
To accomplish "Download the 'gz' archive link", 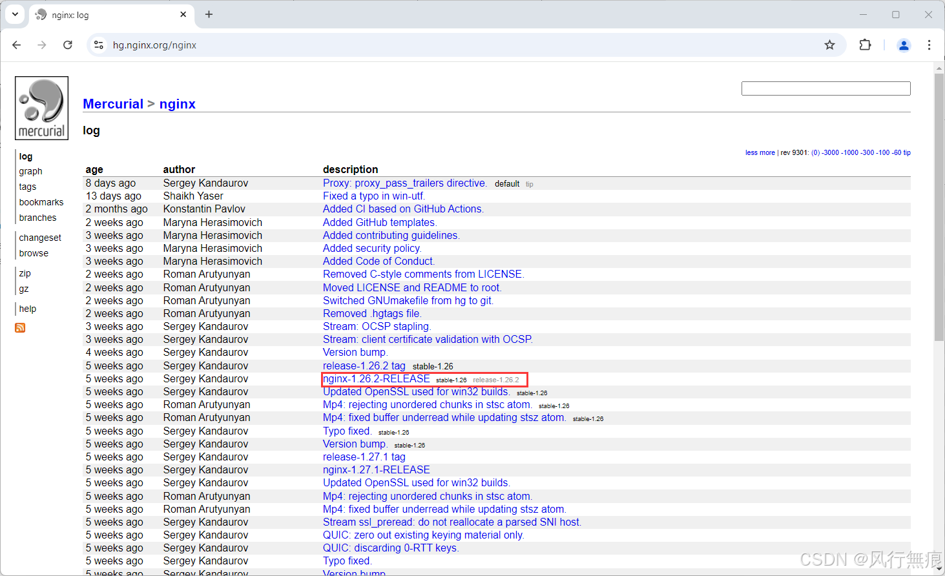I will [x=24, y=289].
